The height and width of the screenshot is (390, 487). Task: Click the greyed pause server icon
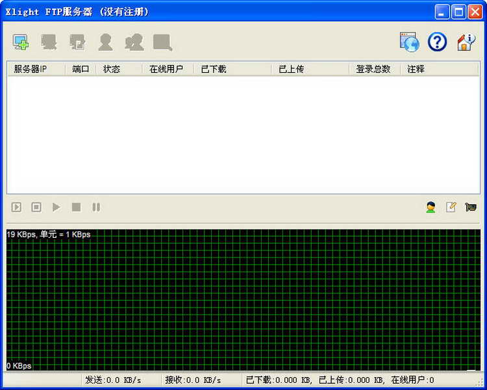[x=96, y=207]
